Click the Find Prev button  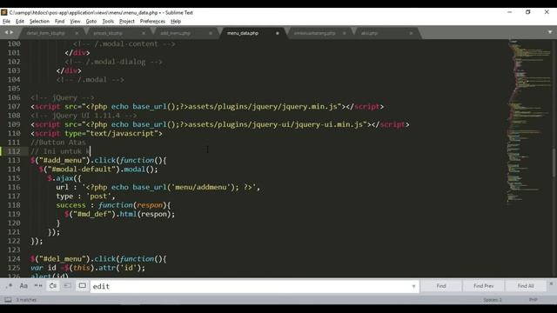(x=484, y=286)
